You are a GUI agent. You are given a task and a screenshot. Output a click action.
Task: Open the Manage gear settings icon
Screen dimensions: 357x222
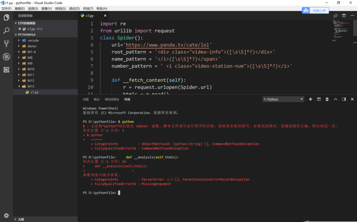6,215
